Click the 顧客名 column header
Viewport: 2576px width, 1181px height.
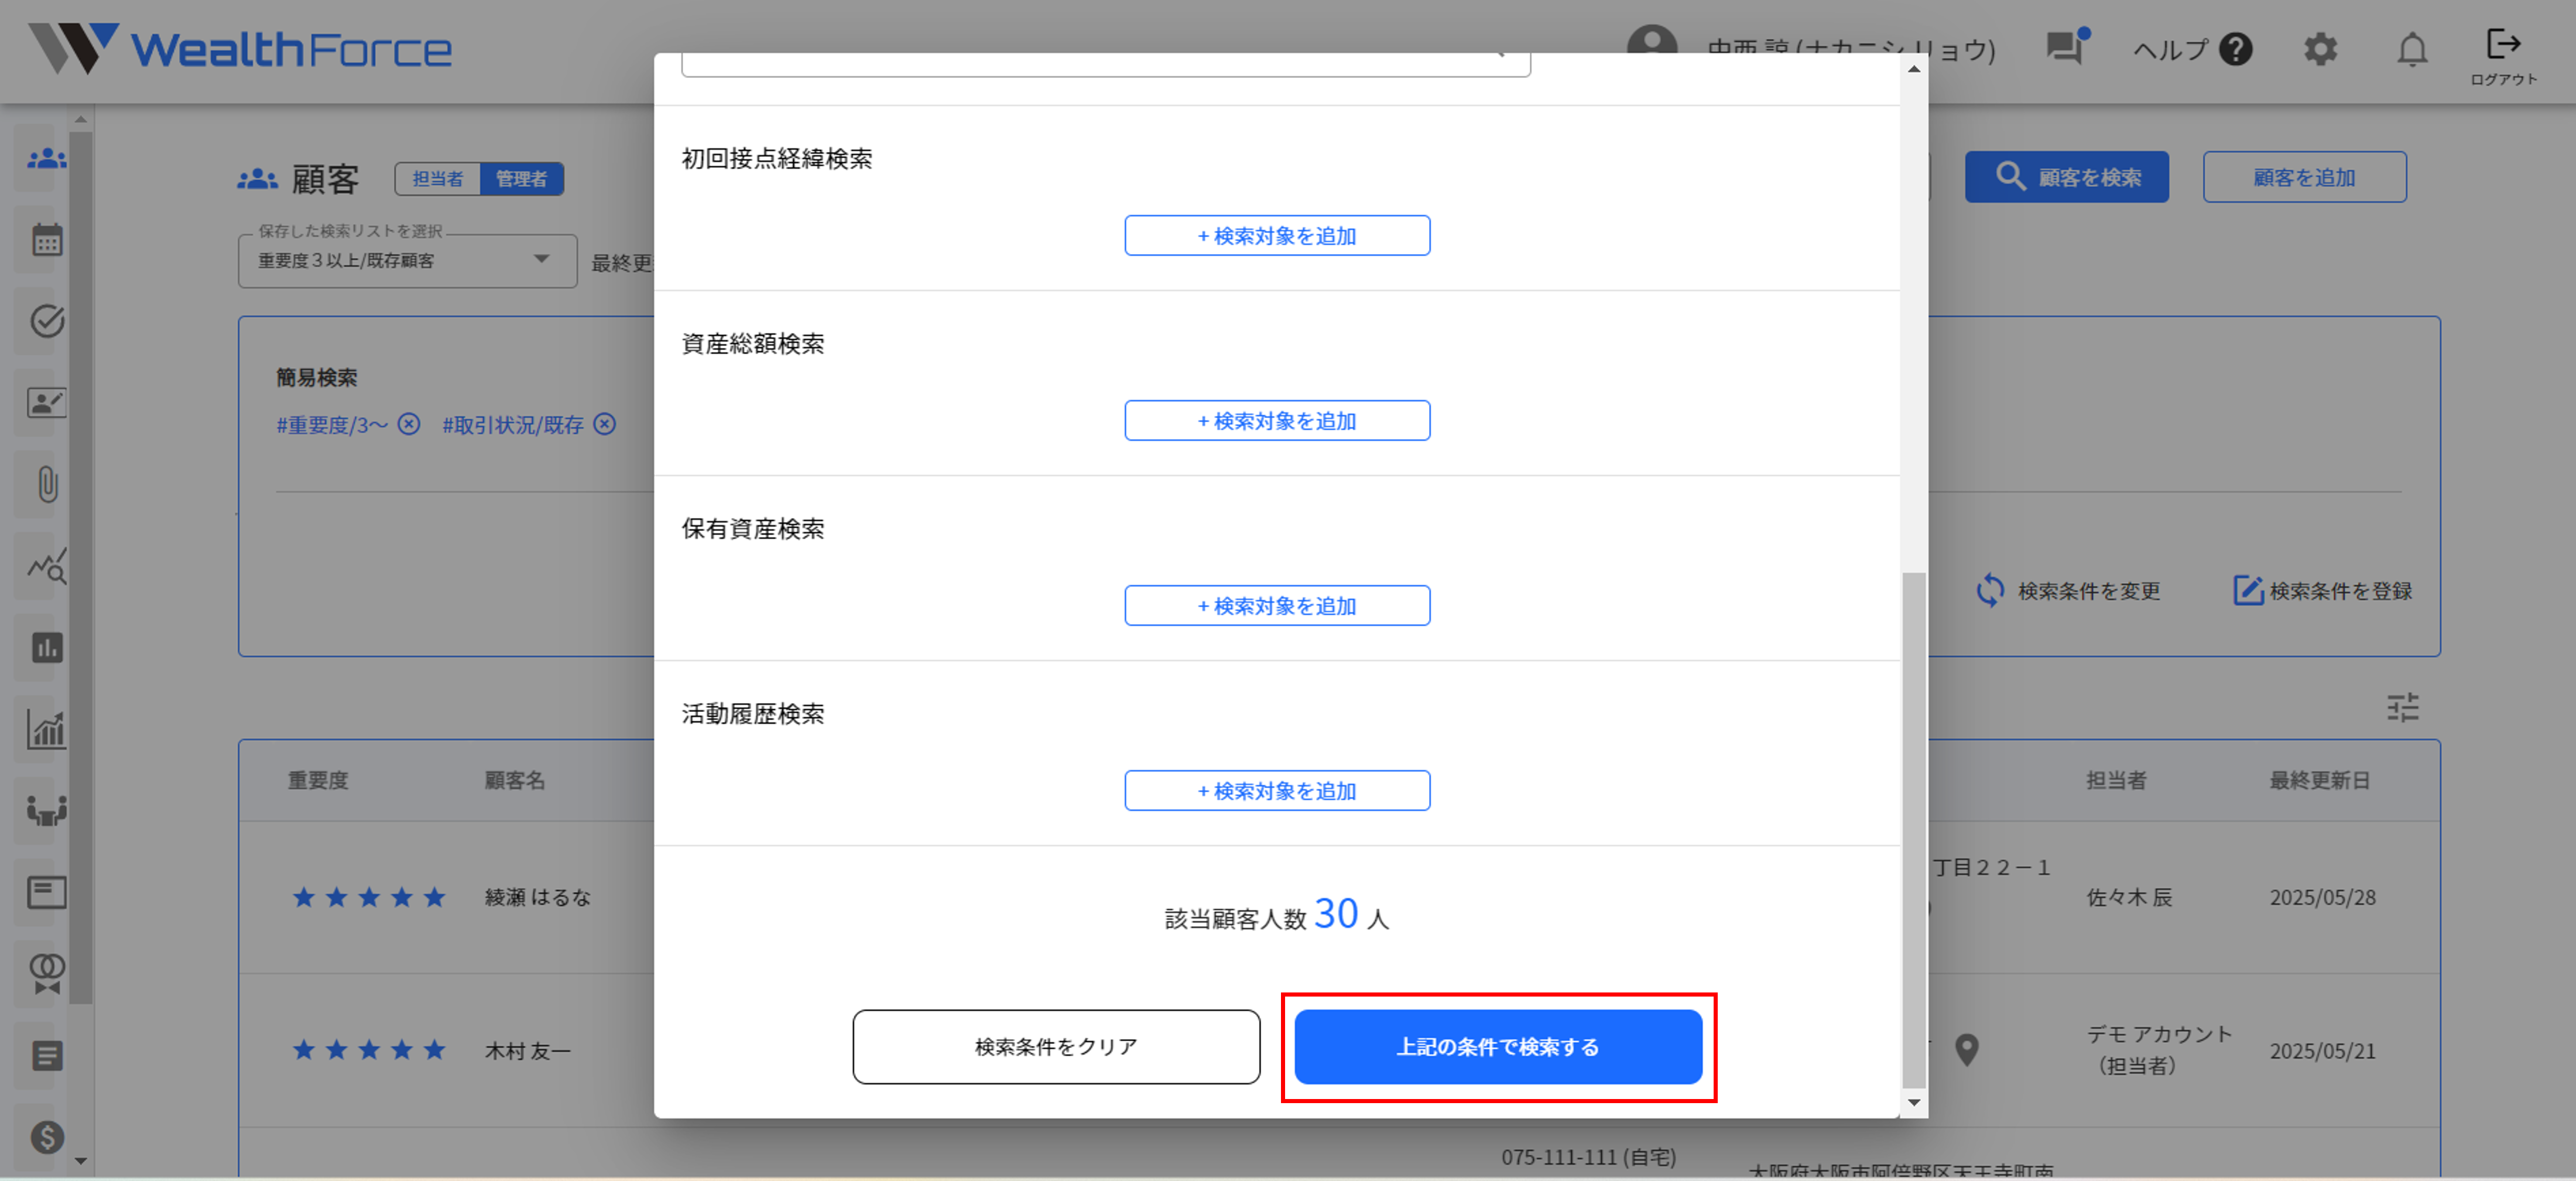point(515,780)
